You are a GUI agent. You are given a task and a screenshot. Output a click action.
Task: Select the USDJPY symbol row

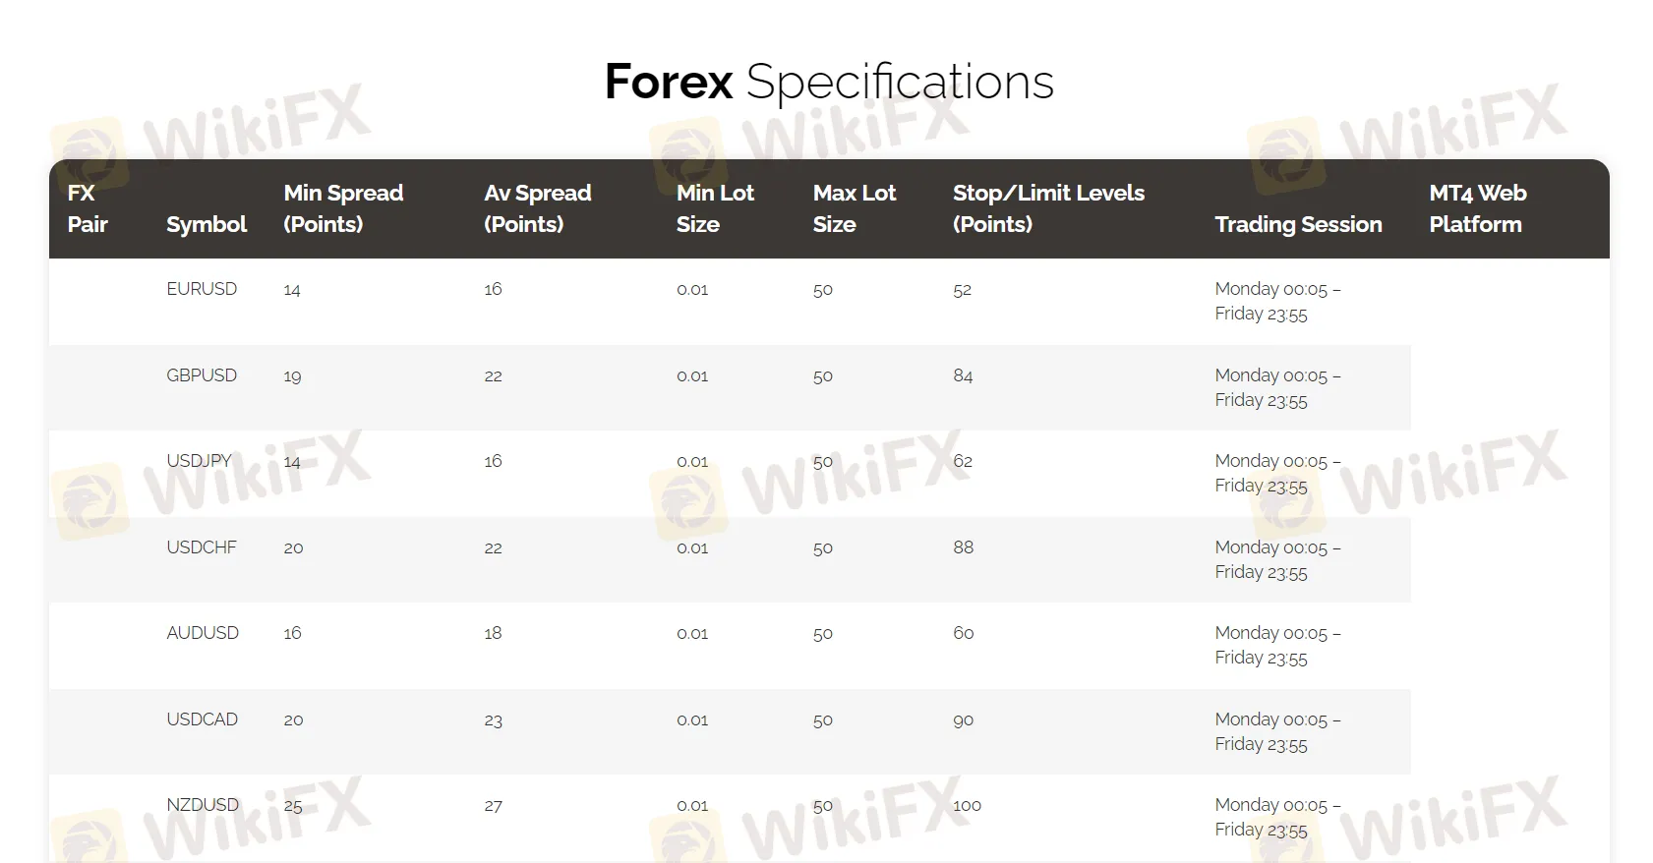200,461
